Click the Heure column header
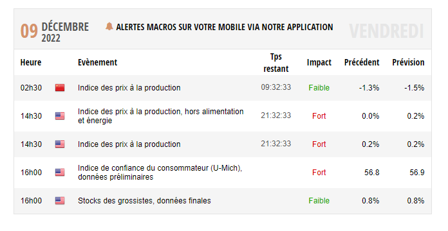This screenshot has width=448, height=231. pyautogui.click(x=31, y=62)
